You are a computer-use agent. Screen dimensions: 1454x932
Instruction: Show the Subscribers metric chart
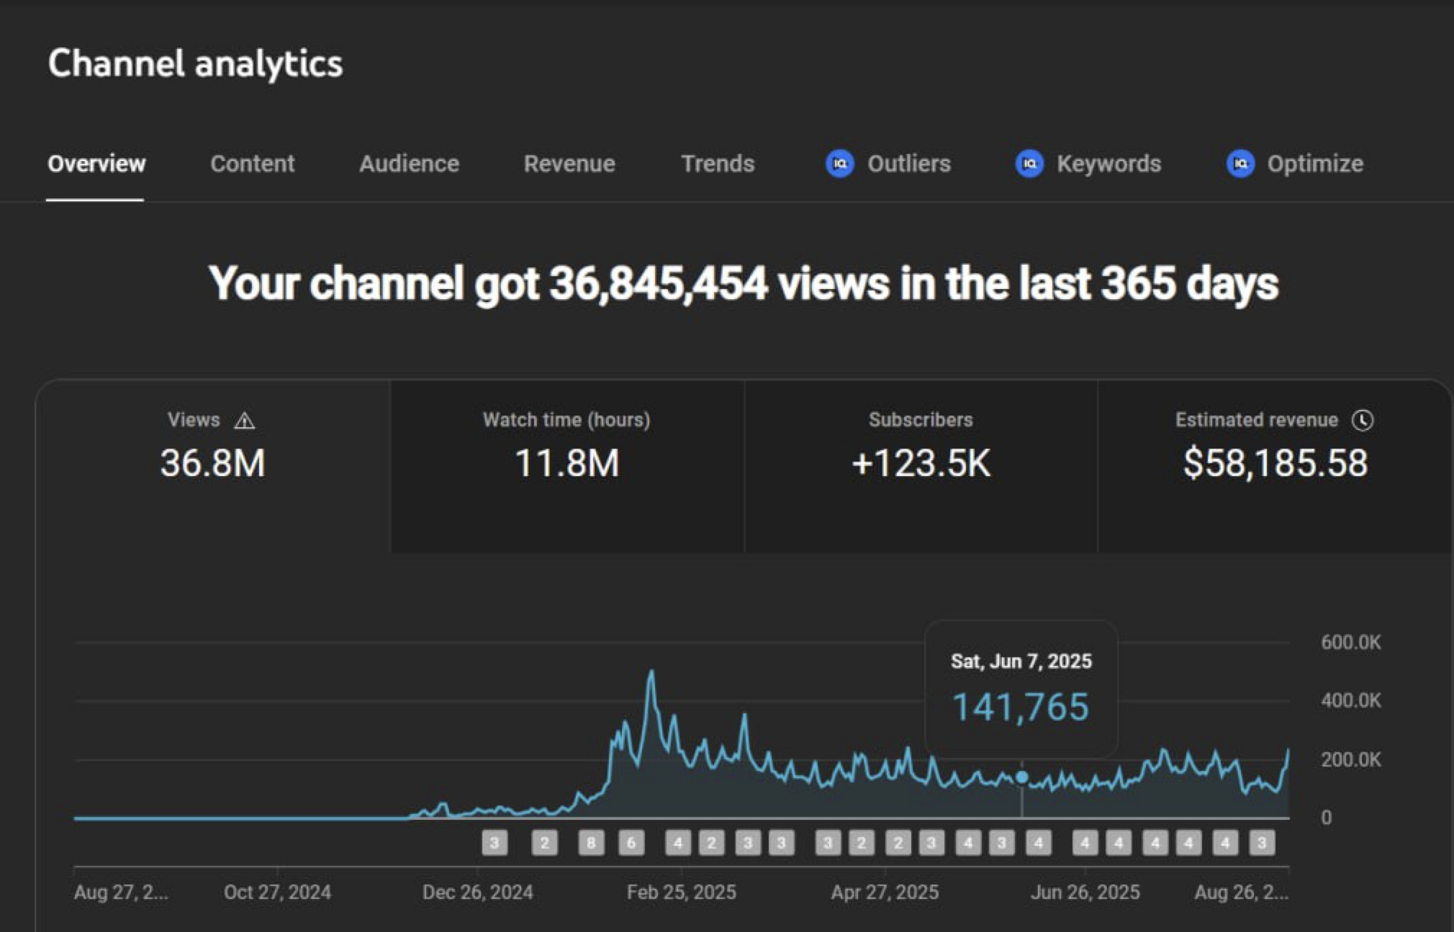pyautogui.click(x=921, y=465)
